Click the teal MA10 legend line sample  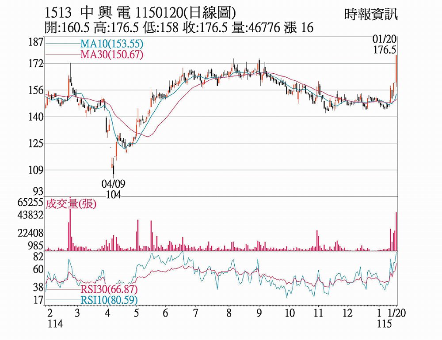(x=62, y=44)
